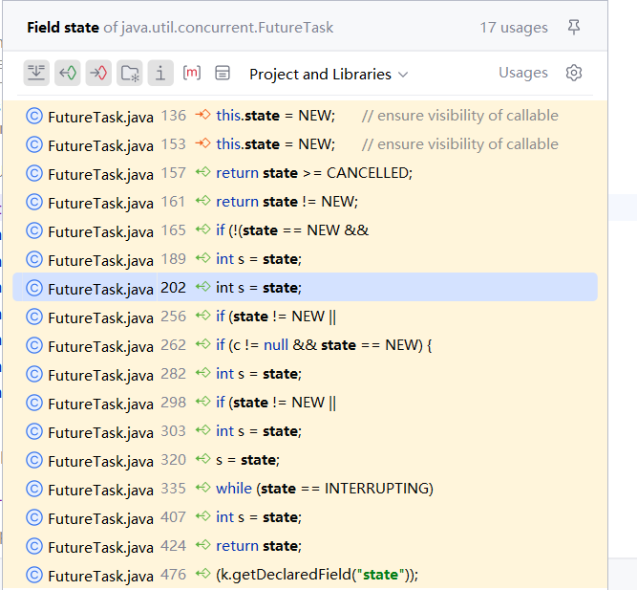Click the class icon on line 161 row
Screen dimensions: 637x590
[34, 203]
